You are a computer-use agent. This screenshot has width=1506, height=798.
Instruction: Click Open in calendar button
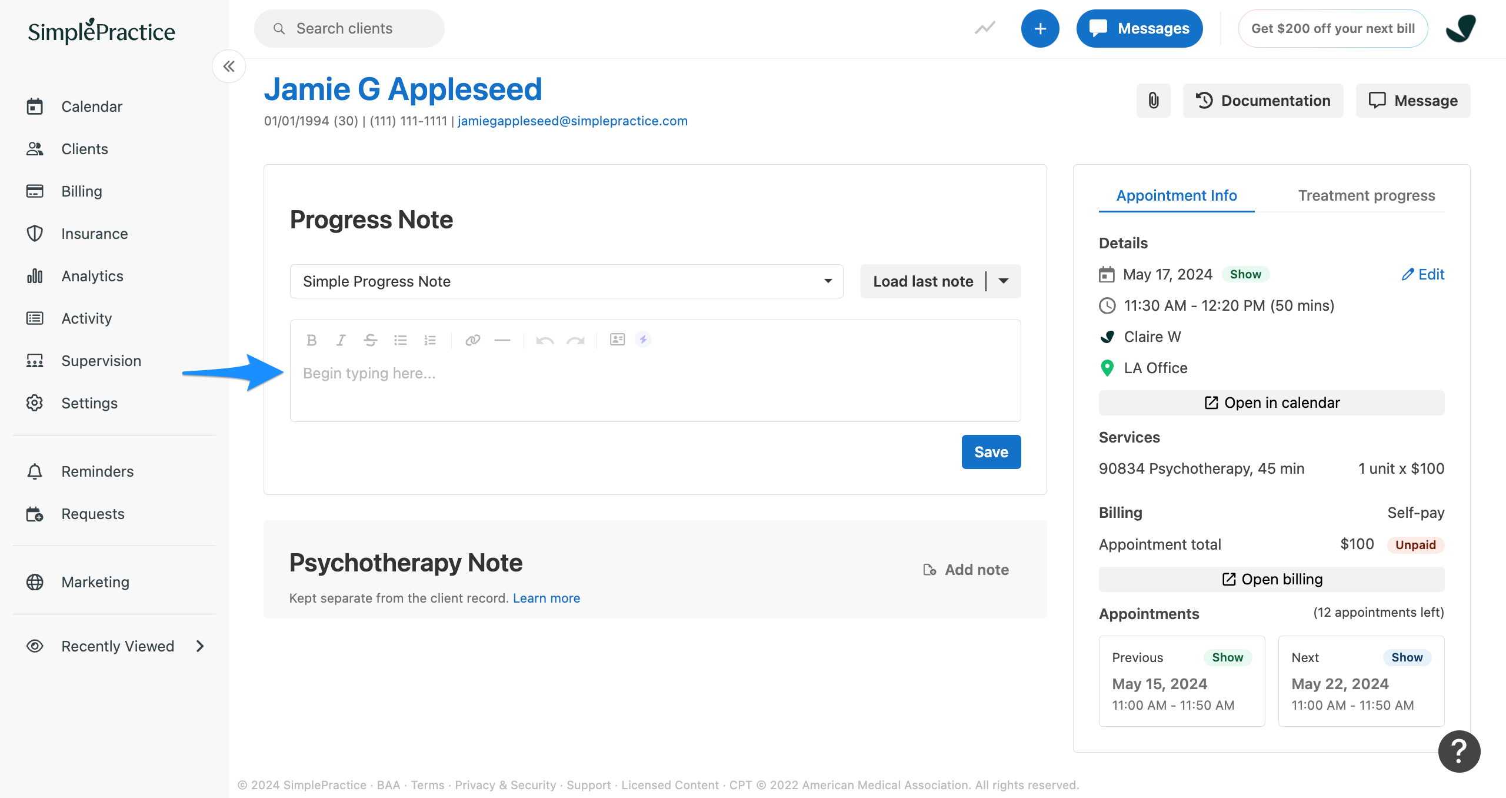coord(1272,403)
